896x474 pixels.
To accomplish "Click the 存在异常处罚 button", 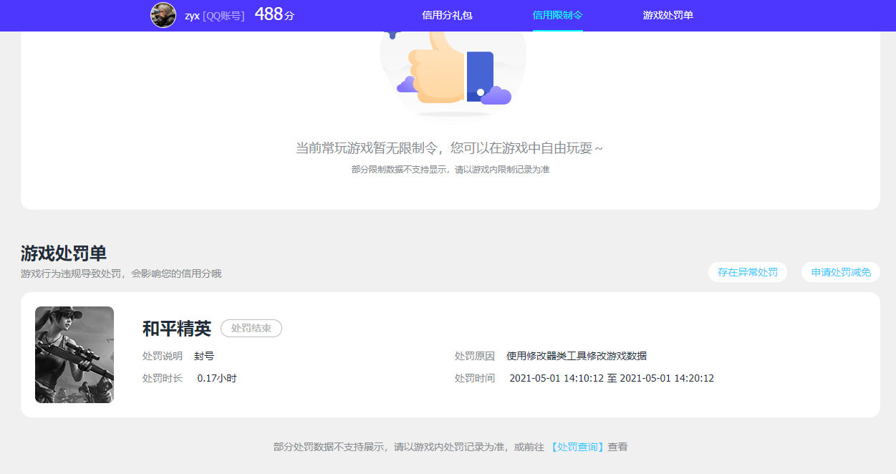I will point(748,272).
